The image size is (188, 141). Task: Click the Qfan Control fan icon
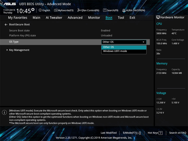point(79,10)
